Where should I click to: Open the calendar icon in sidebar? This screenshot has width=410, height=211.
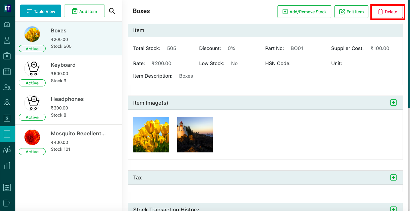(7, 71)
